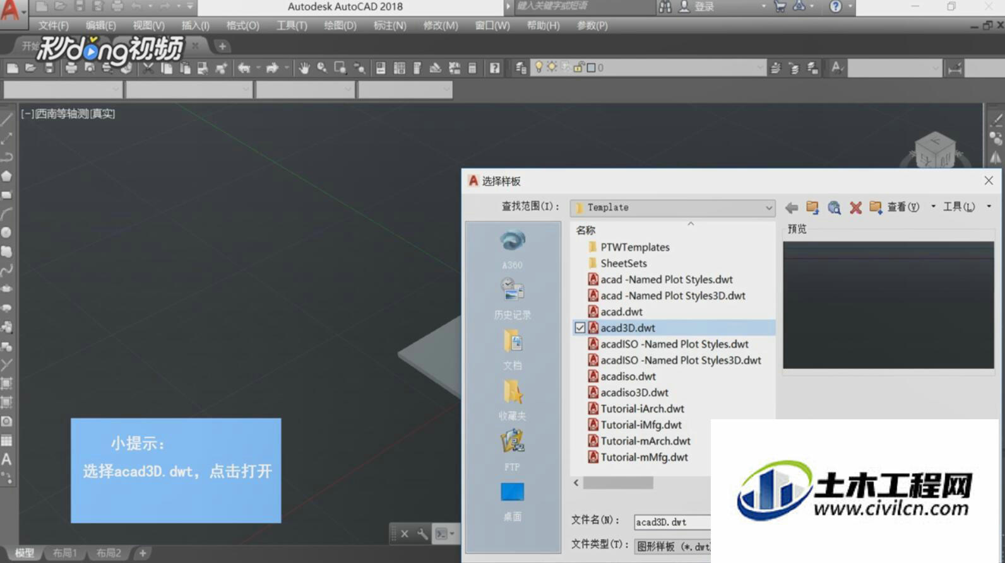
Task: Open the 修改(M) menu
Action: point(440,26)
